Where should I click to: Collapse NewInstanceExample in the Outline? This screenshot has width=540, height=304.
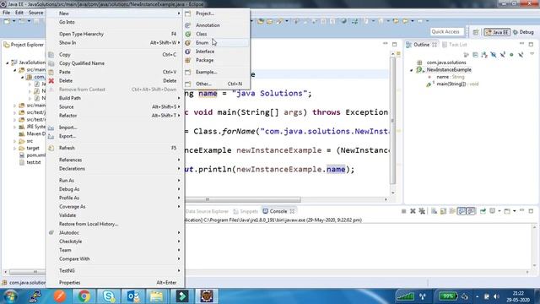411,70
